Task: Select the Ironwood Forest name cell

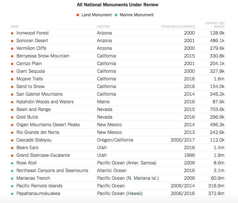Action: coord(33,33)
